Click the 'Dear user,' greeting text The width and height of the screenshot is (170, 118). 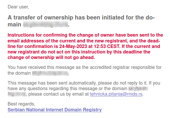(x=18, y=7)
